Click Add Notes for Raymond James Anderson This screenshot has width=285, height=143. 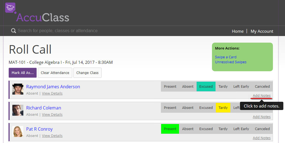click(x=261, y=96)
